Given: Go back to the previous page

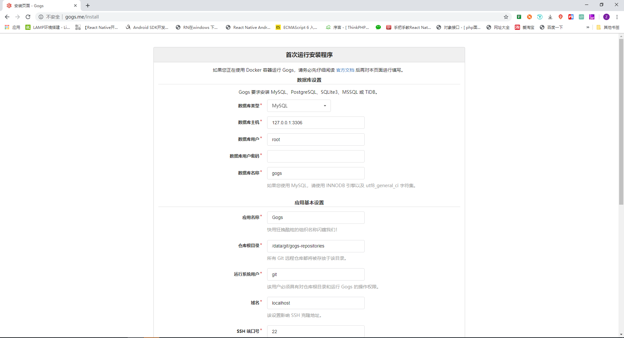Looking at the screenshot, I should (7, 17).
